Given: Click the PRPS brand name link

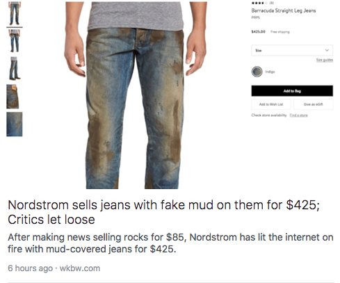Looking at the screenshot, I should coord(255,17).
